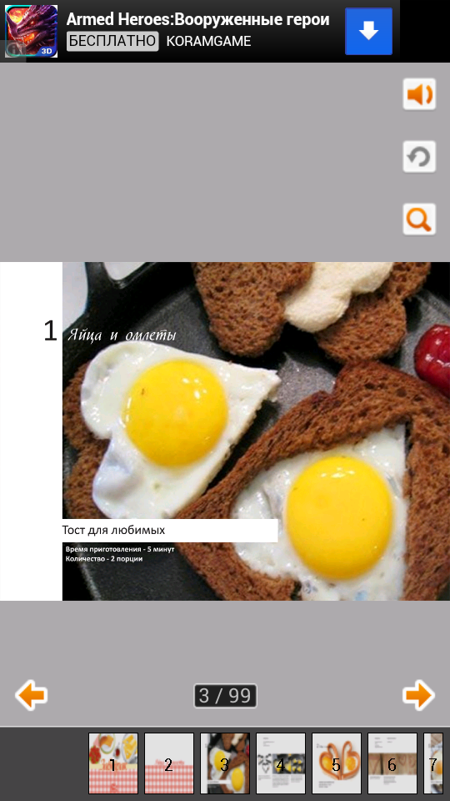Open page thumbnail 2

(169, 763)
